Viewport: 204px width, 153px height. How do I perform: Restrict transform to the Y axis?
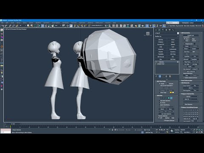coord(150,25)
